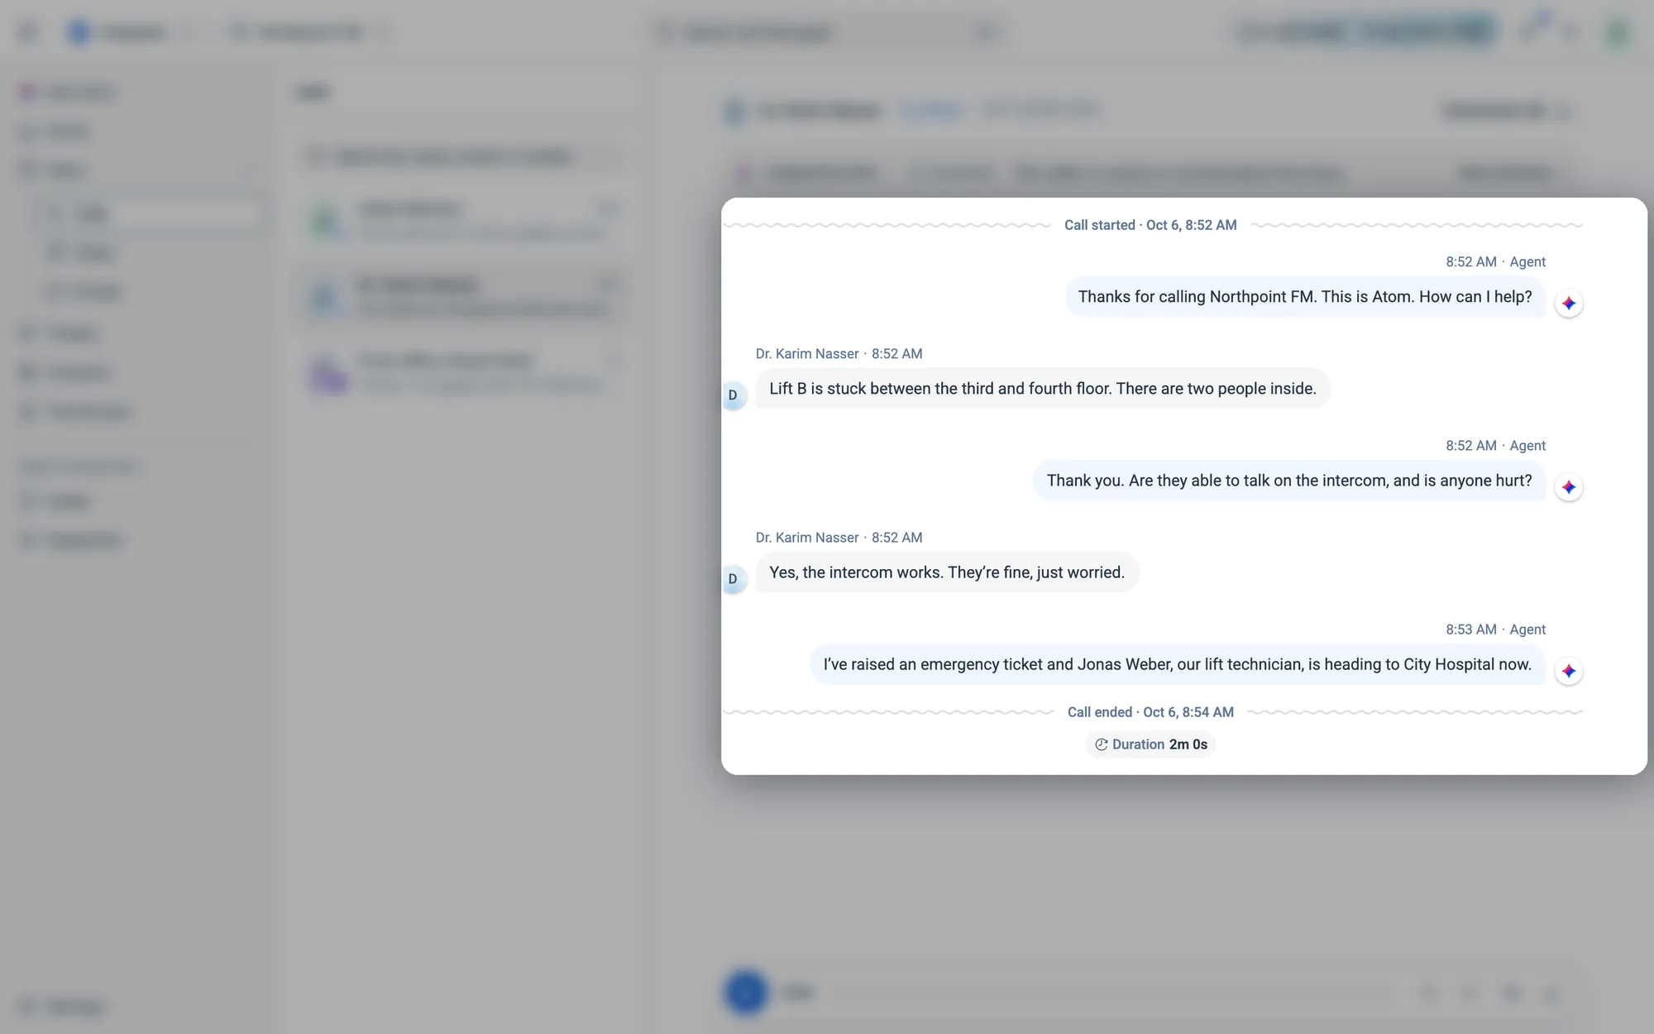Click agent sparkle icon beside intercom question message
1654x1034 pixels.
coord(1568,487)
